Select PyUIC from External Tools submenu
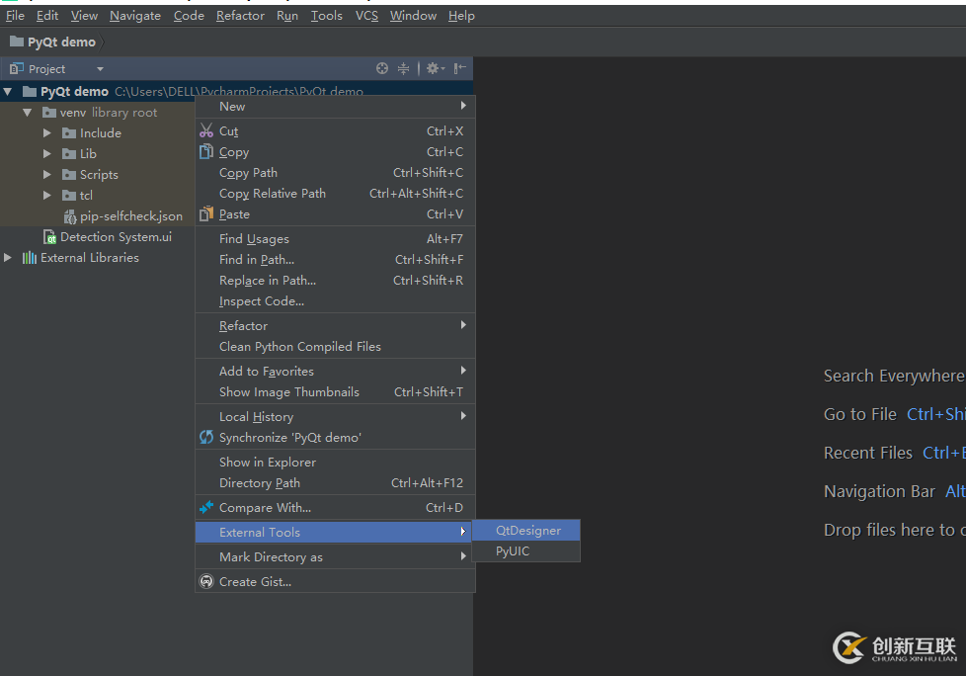This screenshot has height=676, width=966. click(526, 551)
